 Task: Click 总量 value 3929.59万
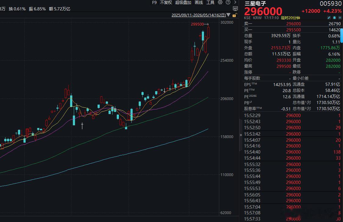point(281,36)
